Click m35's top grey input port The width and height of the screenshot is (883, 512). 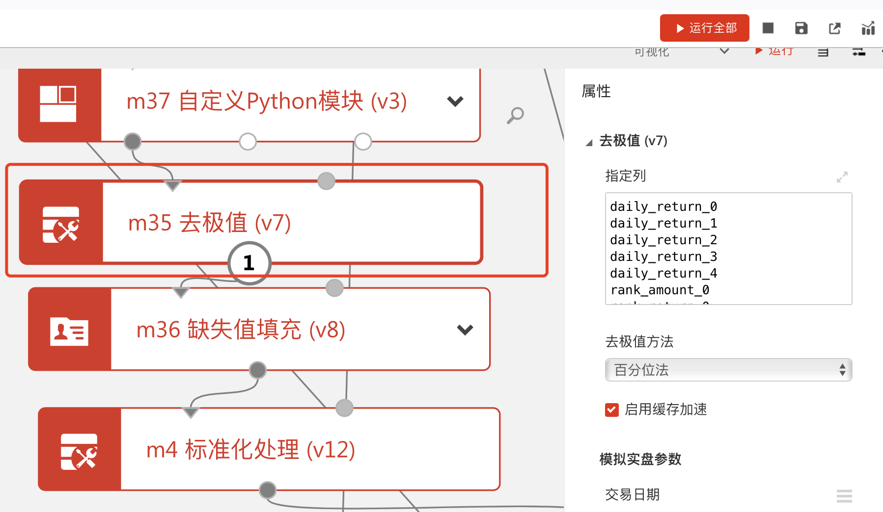326,181
